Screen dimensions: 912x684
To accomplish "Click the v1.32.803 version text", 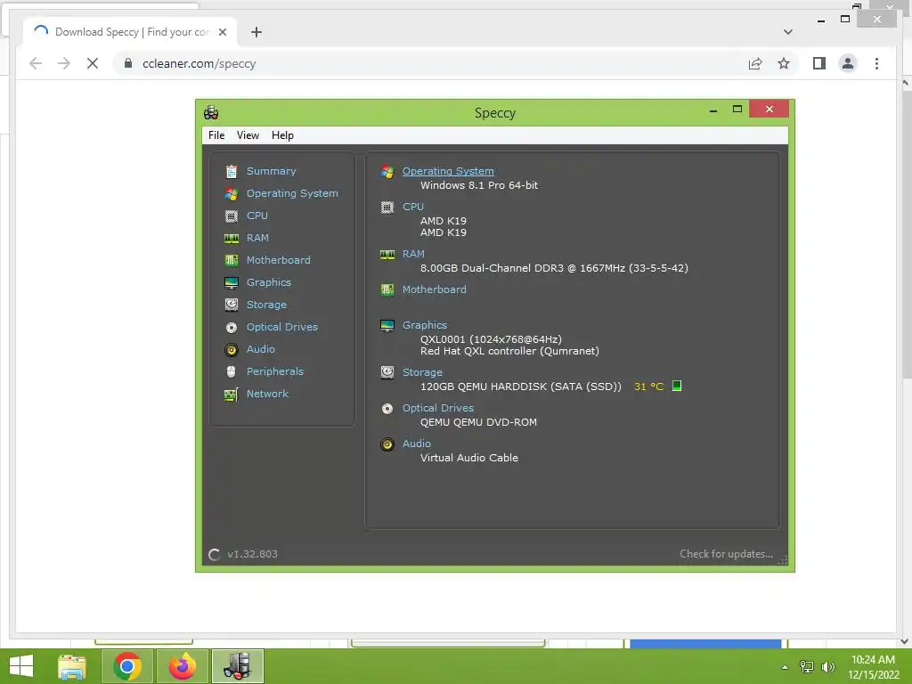I will [x=252, y=554].
